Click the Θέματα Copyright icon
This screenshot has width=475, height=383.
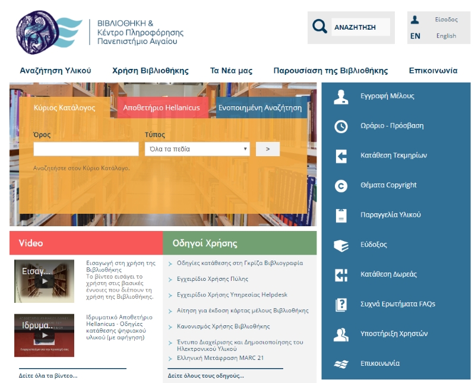coord(341,186)
